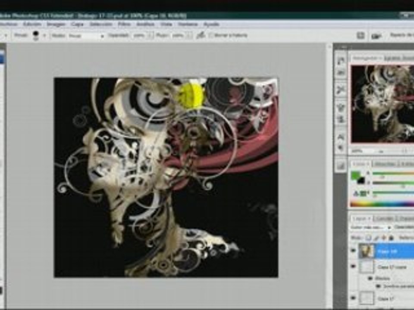
Task: Lock image pixels with brush lock icon
Action: point(376,238)
